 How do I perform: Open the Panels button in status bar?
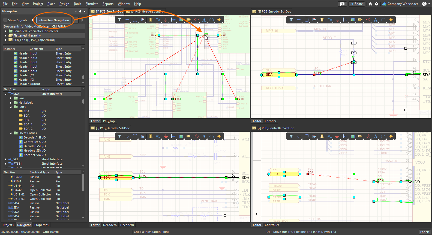pyautogui.click(x=425, y=232)
